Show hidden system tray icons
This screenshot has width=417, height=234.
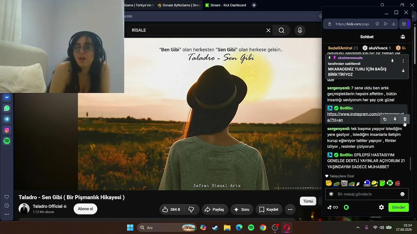tap(358, 227)
